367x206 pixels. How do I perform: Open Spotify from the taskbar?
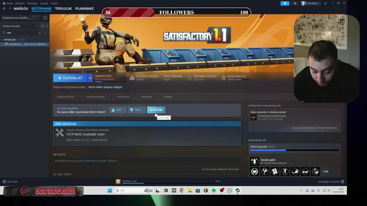(x=214, y=191)
